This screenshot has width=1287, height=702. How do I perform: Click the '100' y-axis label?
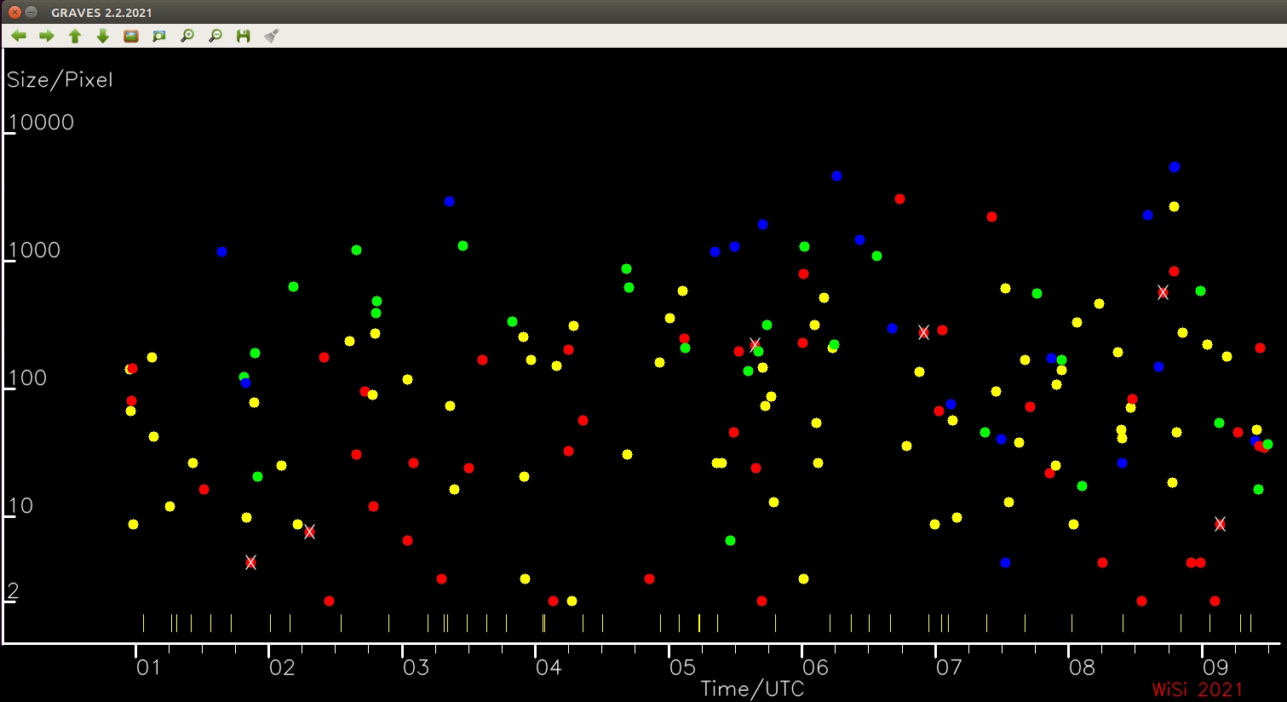tap(27, 378)
